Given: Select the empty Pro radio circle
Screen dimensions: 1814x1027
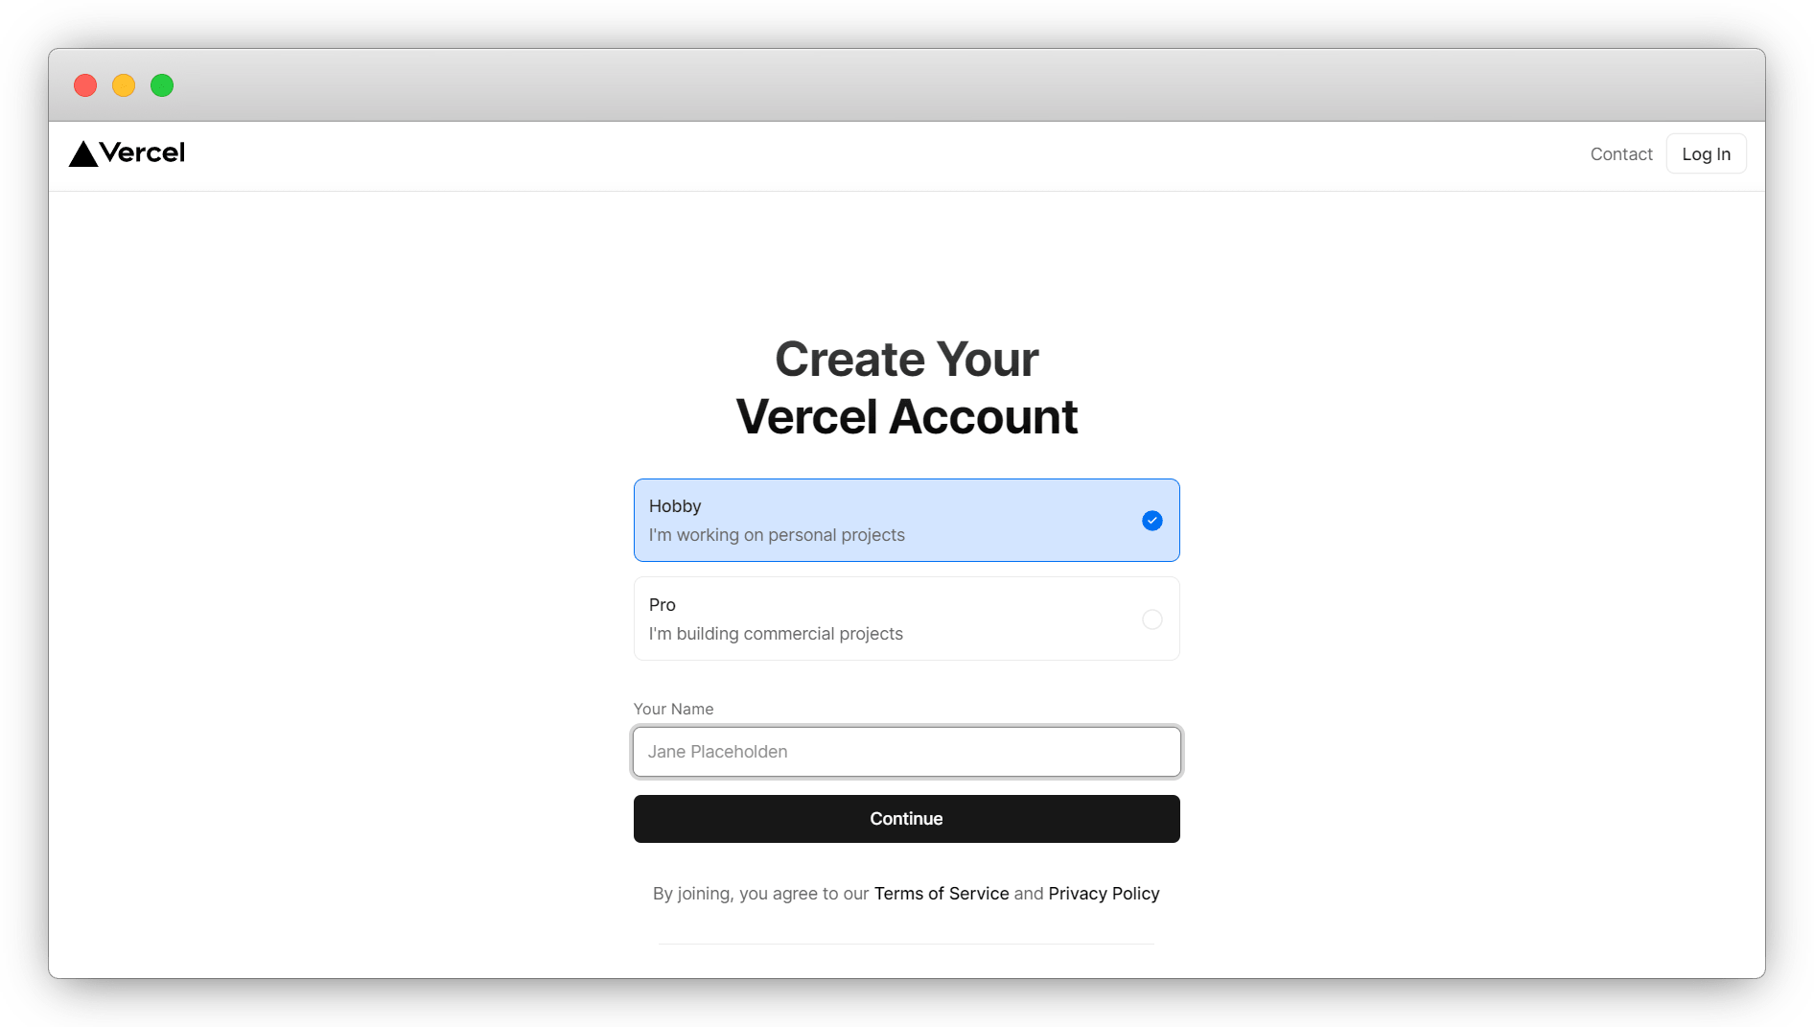Looking at the screenshot, I should coord(1151,619).
